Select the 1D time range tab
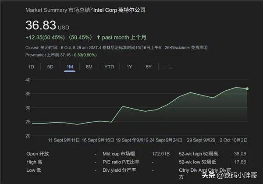263x184 pixels. tap(31, 67)
